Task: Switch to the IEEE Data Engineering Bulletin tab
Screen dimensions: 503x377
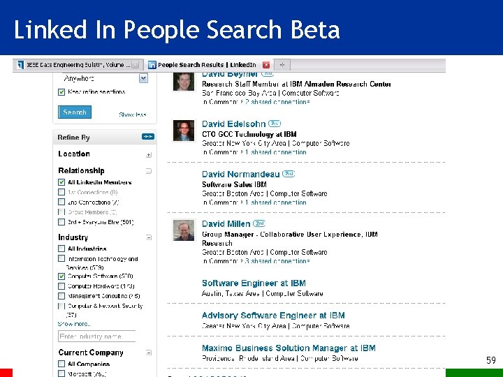Action: [x=78, y=65]
